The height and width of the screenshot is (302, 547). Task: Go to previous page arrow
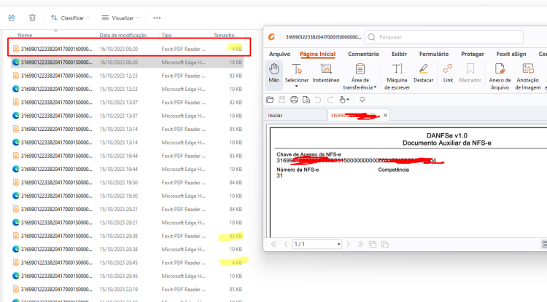click(x=286, y=245)
